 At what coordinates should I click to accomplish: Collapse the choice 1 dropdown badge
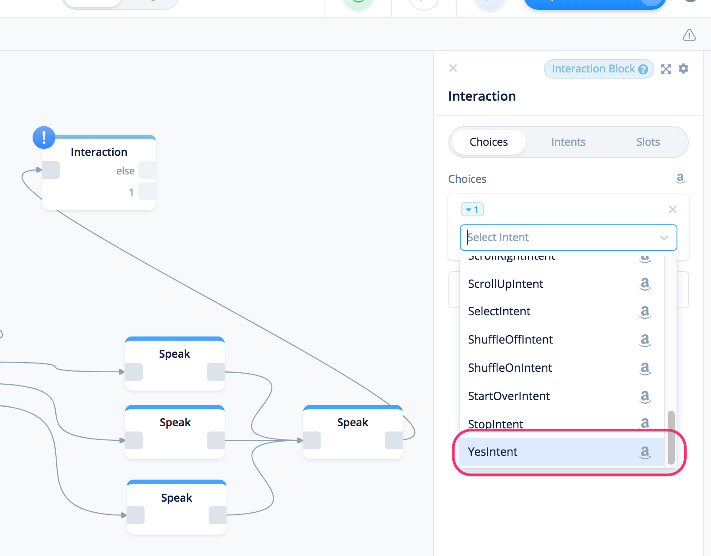[472, 209]
